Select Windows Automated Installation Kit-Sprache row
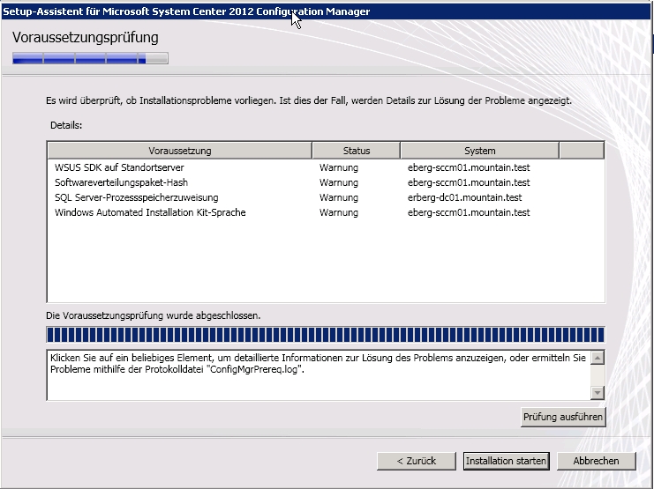The width and height of the screenshot is (654, 489). coord(150,212)
